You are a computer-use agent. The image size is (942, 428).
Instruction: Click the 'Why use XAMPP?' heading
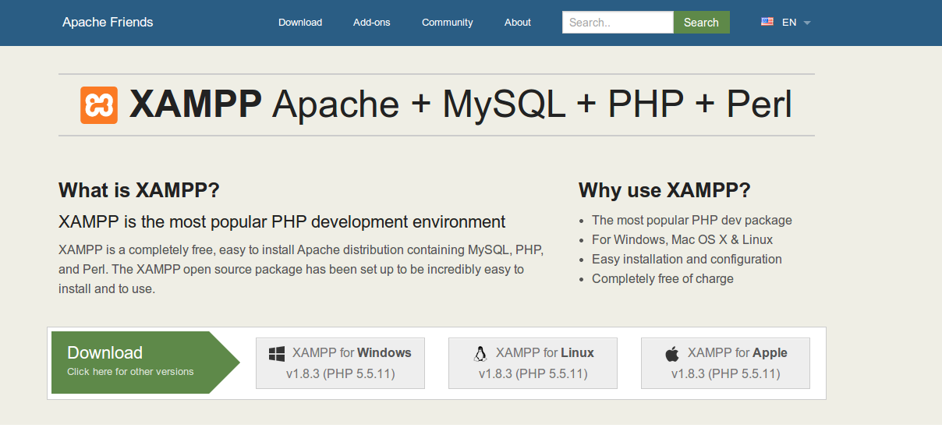tap(664, 190)
